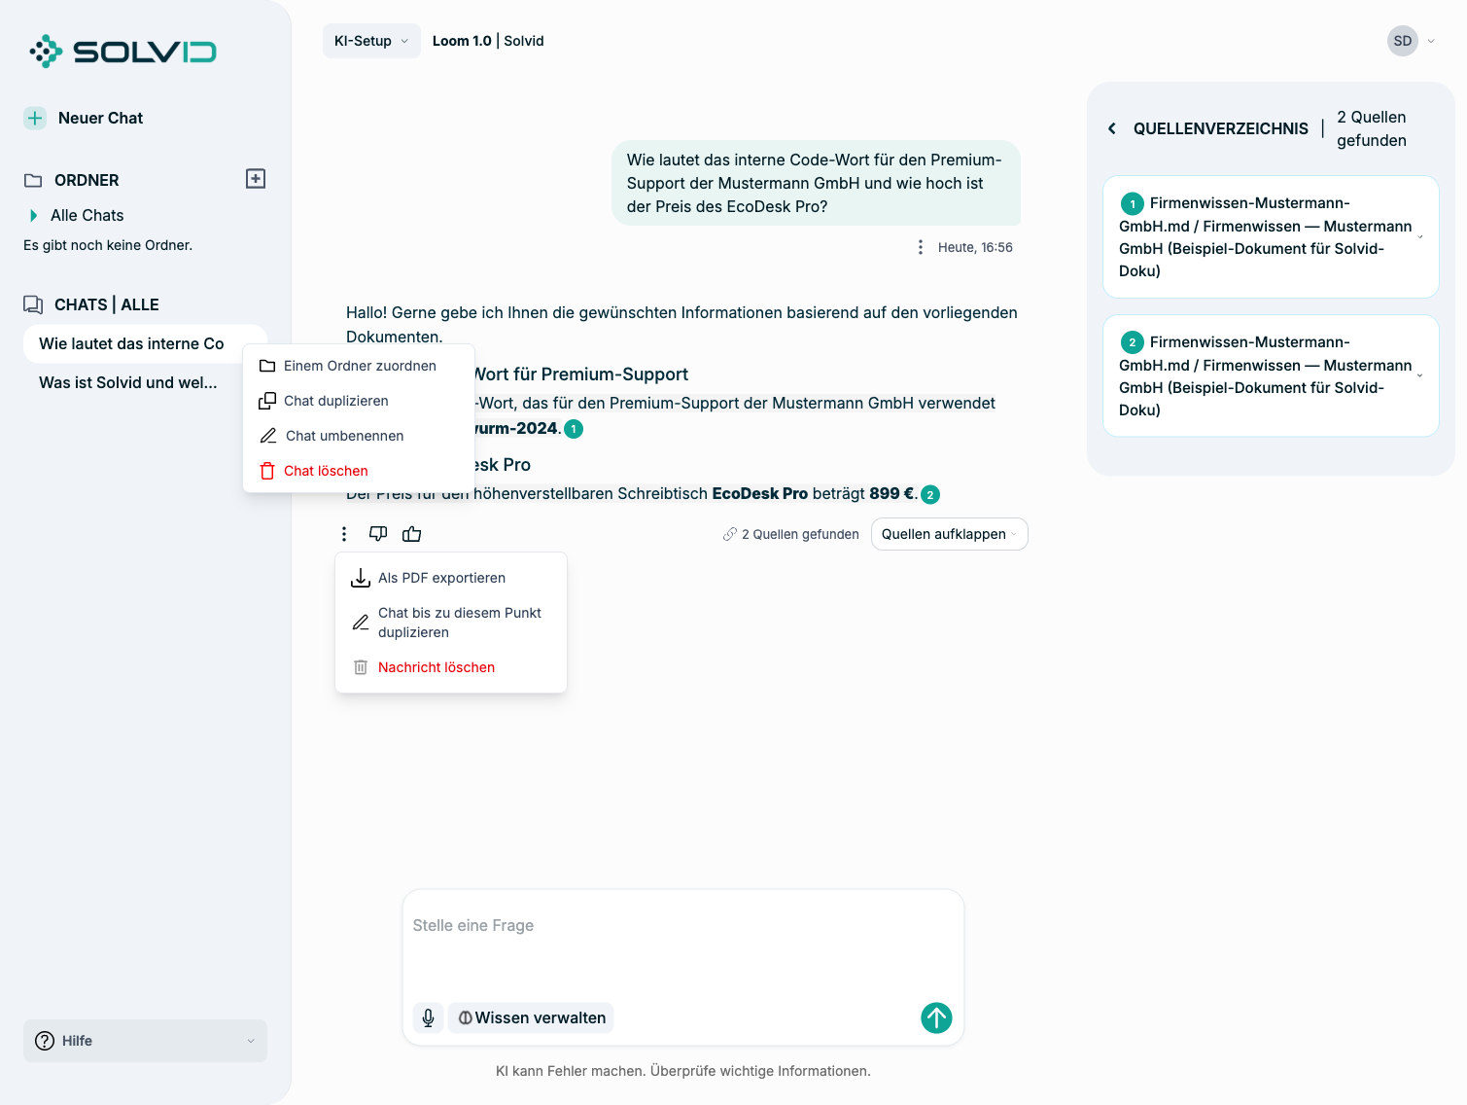The height and width of the screenshot is (1105, 1467).
Task: Click the trash icon beside Nachricht löschen
Action: (361, 667)
